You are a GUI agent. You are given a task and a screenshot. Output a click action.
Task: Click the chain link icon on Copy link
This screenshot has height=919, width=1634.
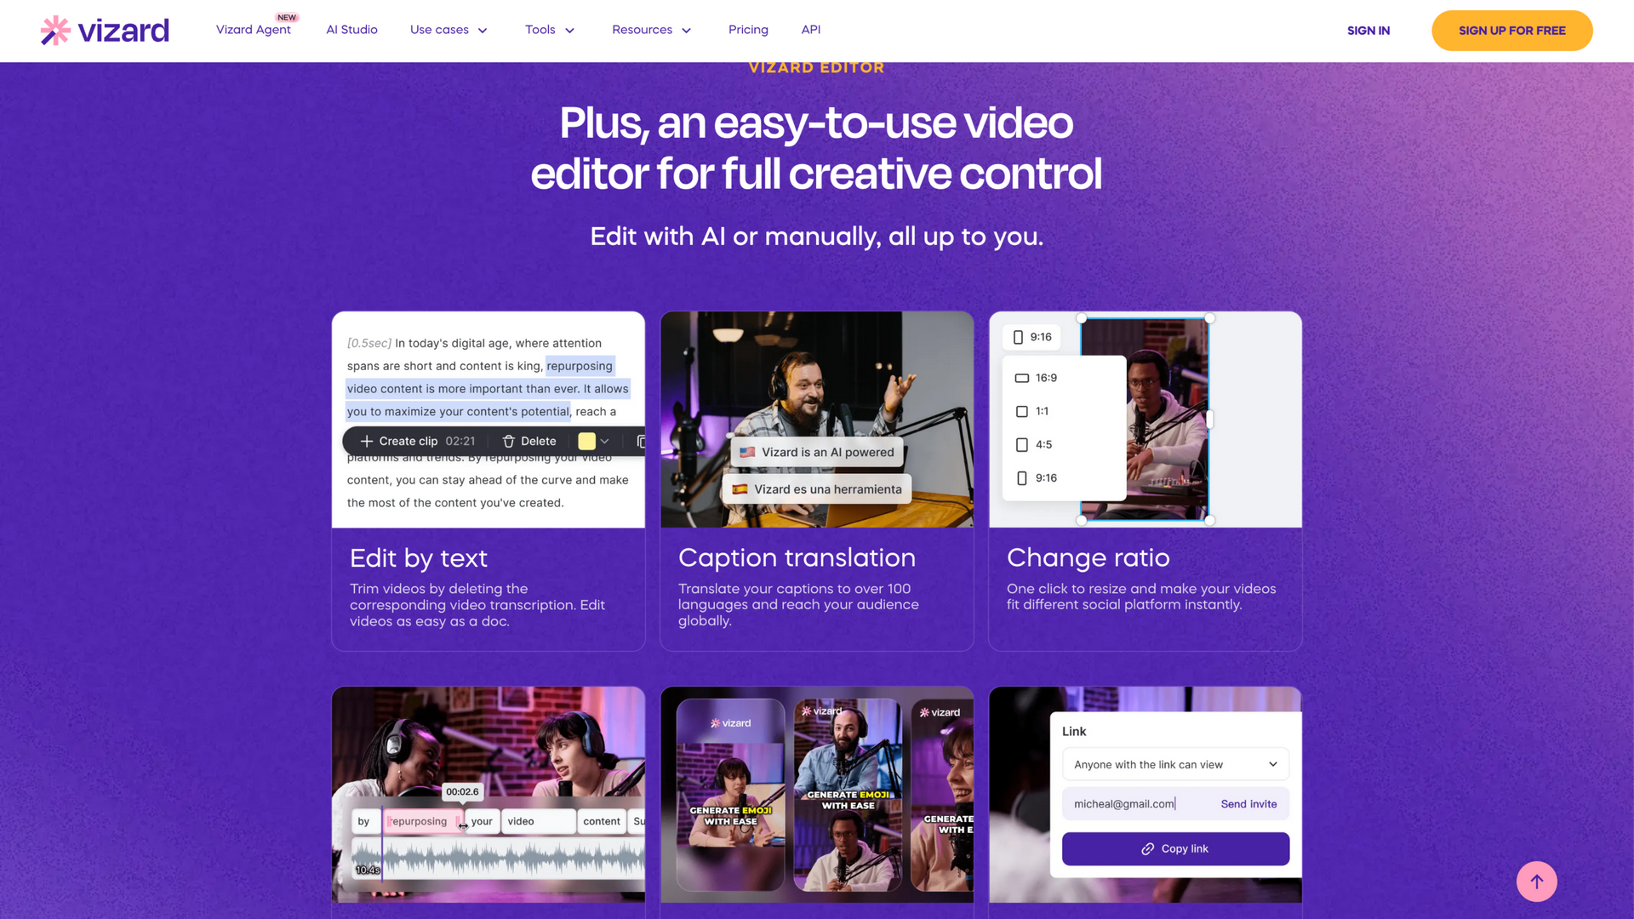coord(1147,848)
